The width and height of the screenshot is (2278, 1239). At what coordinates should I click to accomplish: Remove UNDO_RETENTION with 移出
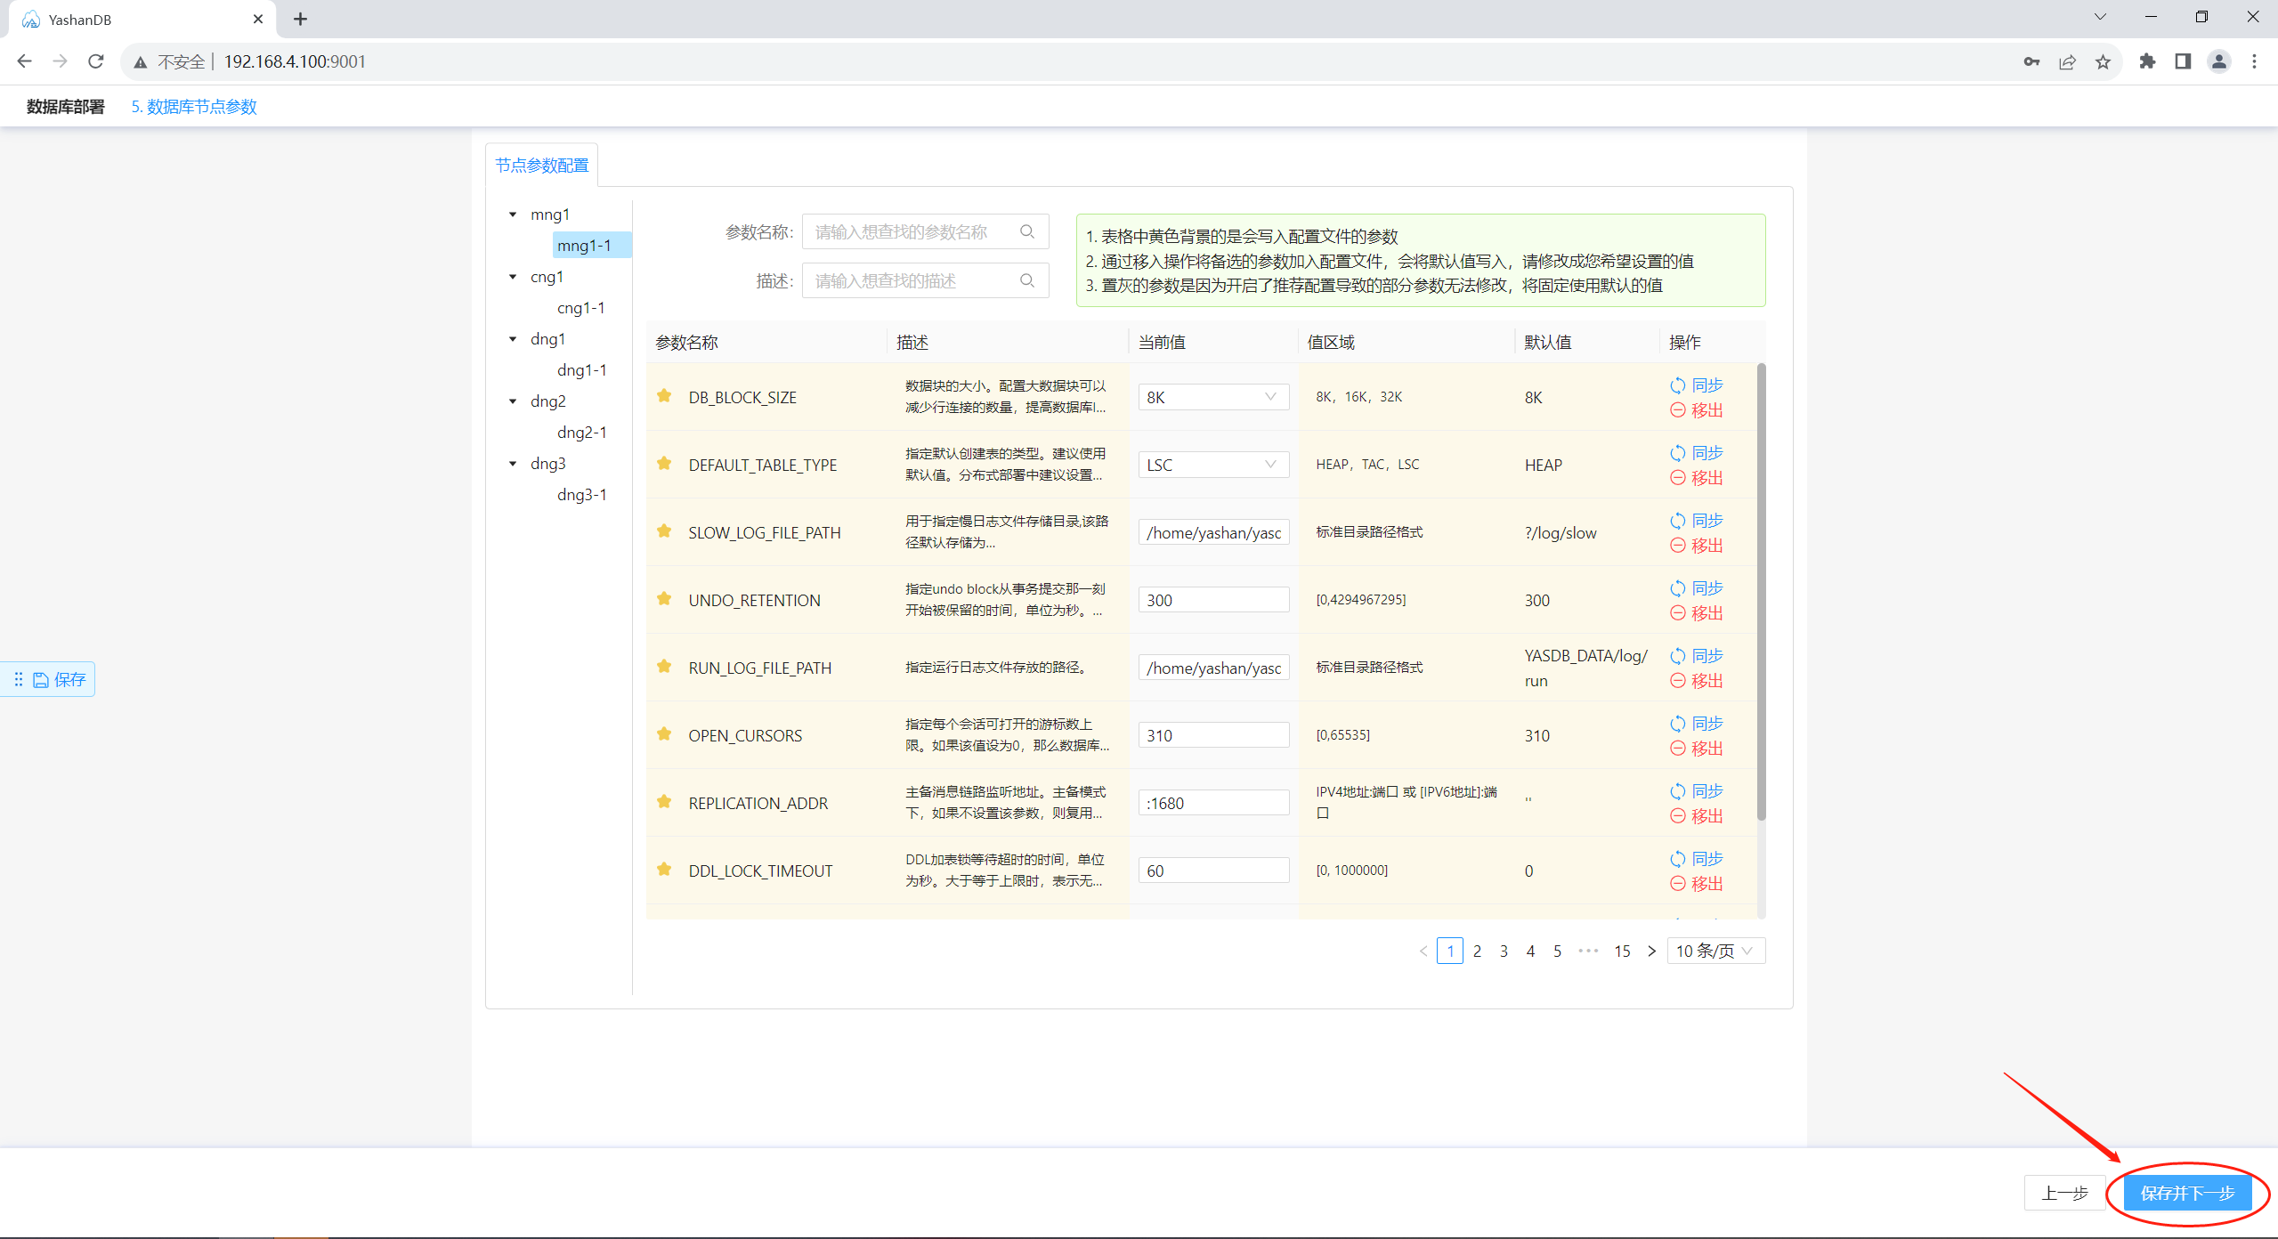(1697, 613)
